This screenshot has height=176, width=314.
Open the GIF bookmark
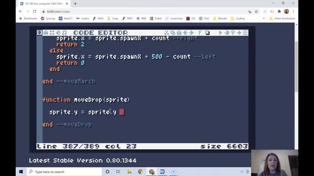click(191, 19)
